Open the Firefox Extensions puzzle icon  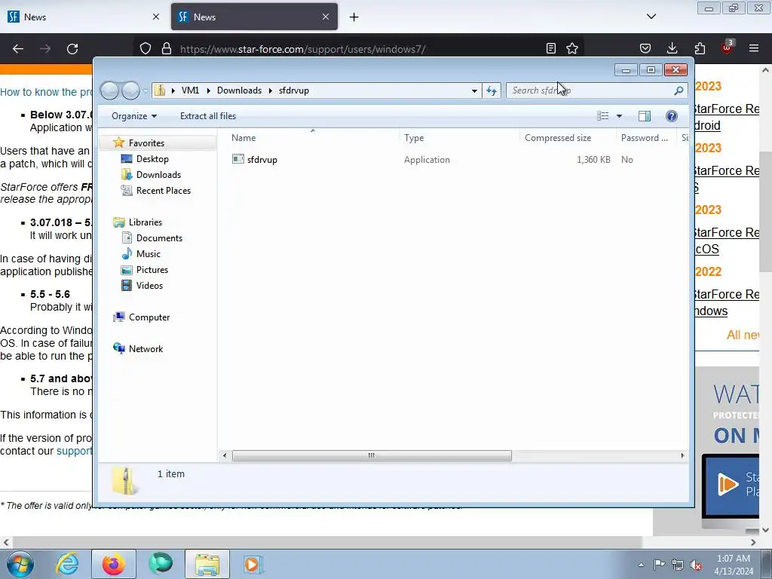pyautogui.click(x=700, y=48)
